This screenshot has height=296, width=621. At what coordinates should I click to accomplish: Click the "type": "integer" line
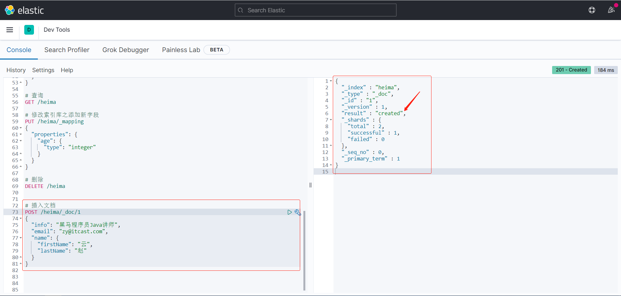[70, 148]
